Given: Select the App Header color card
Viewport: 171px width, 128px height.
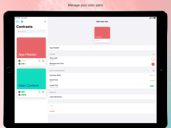Looking at the screenshot, I should [31, 52].
